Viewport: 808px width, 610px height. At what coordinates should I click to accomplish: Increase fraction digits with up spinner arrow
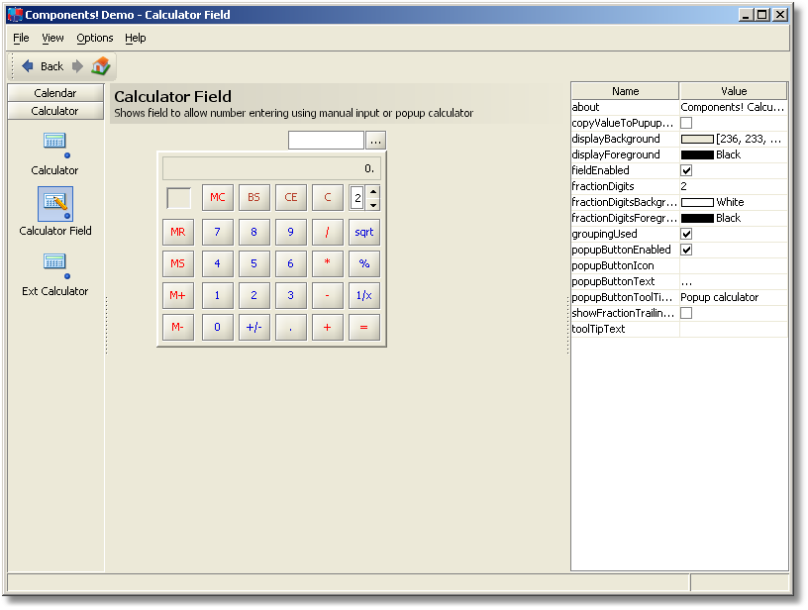pyautogui.click(x=373, y=191)
